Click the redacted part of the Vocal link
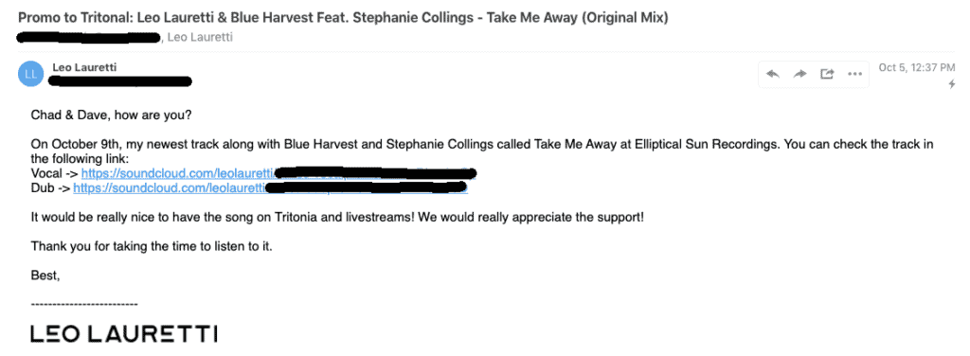 point(375,173)
